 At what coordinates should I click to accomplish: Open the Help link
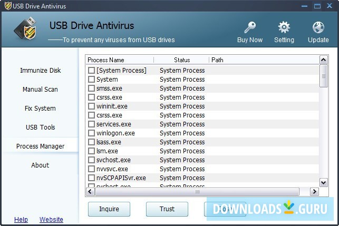tap(21, 220)
